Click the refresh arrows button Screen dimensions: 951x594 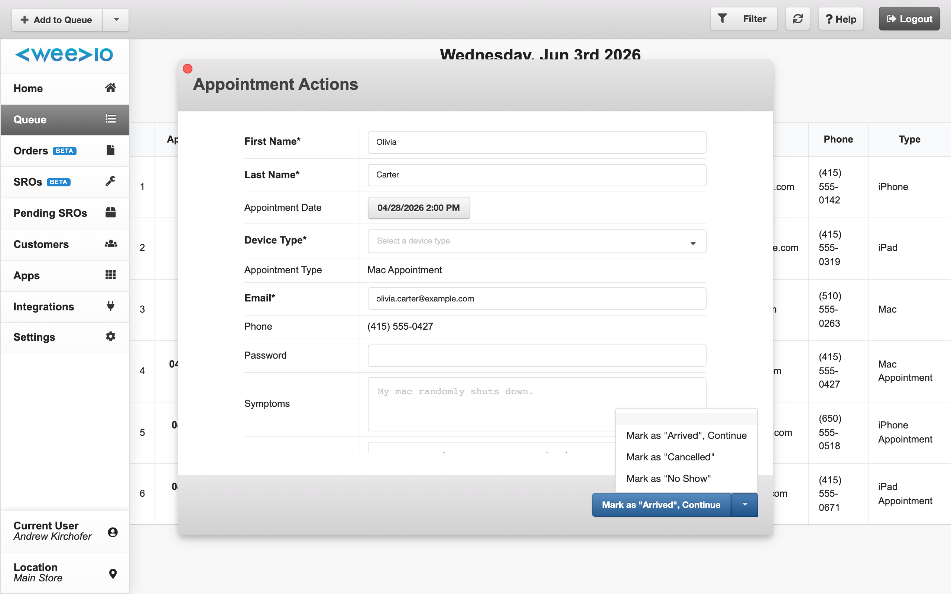(797, 19)
